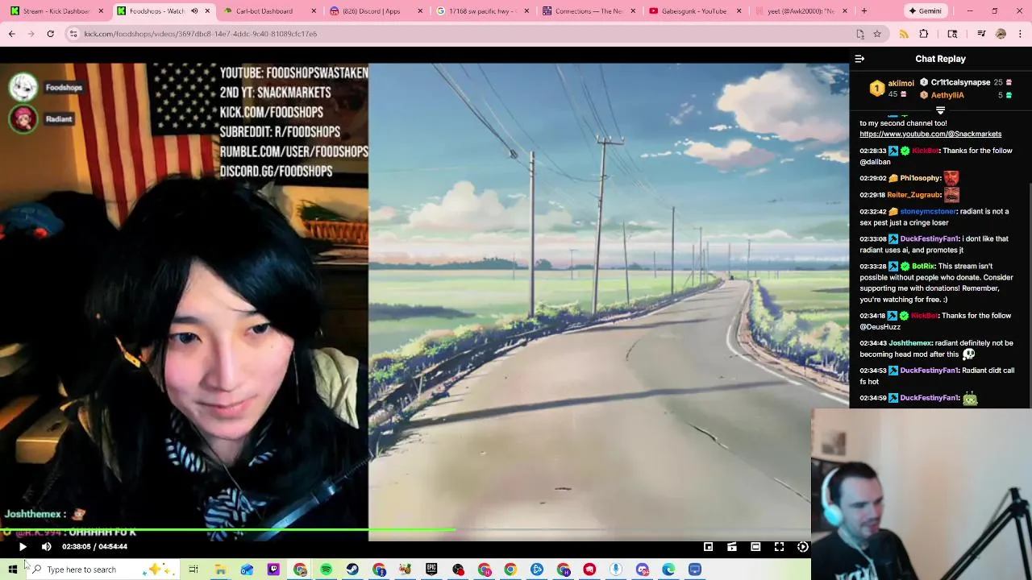Select gifter Cr1t1calsynapse in leaderboard
This screenshot has height=580, width=1032.
point(960,82)
